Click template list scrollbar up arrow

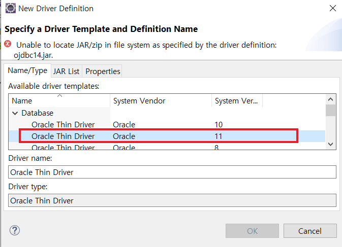(x=330, y=99)
